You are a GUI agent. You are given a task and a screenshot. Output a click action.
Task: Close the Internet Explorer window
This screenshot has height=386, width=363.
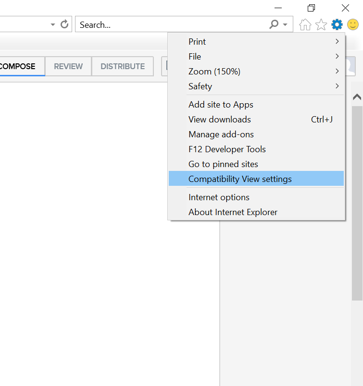click(x=345, y=8)
